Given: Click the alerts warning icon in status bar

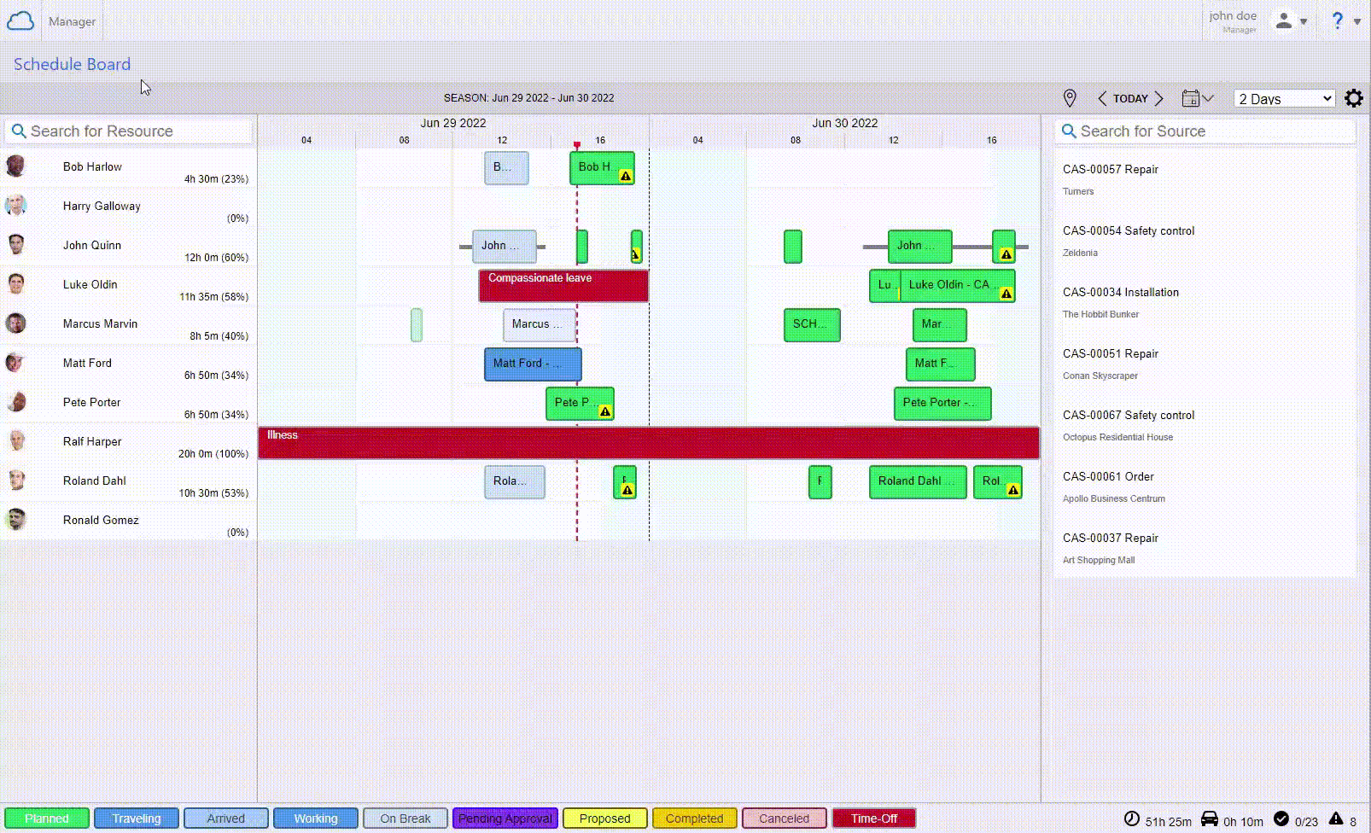Looking at the screenshot, I should [x=1336, y=818].
